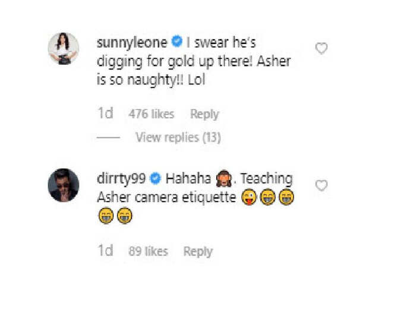Reply to sunnyleone's comment
Image resolution: width=416 pixels, height=312 pixels.
pos(204,115)
